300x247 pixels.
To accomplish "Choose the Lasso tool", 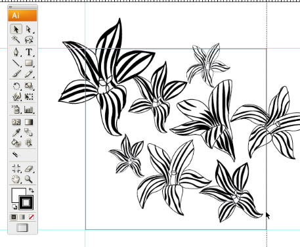I will point(29,39).
